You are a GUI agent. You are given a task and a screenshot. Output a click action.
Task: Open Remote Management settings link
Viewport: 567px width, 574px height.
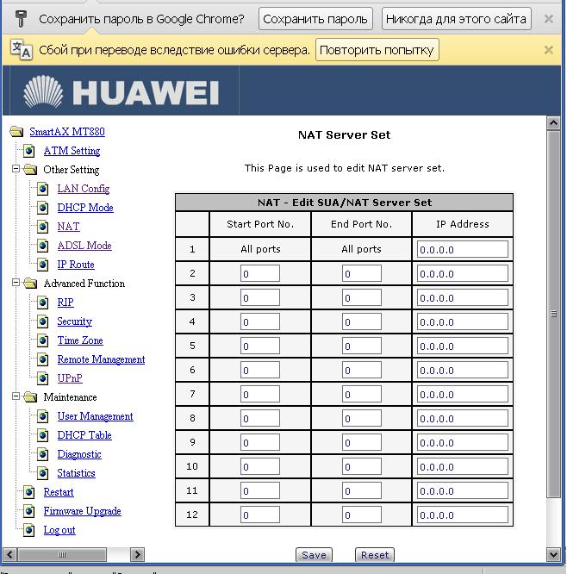point(101,359)
